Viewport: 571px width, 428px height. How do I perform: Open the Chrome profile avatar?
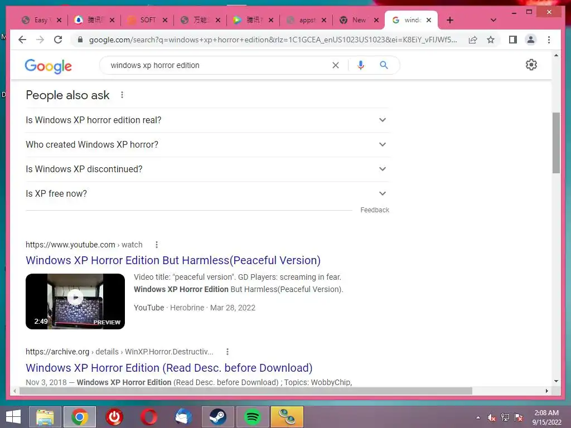click(x=531, y=40)
